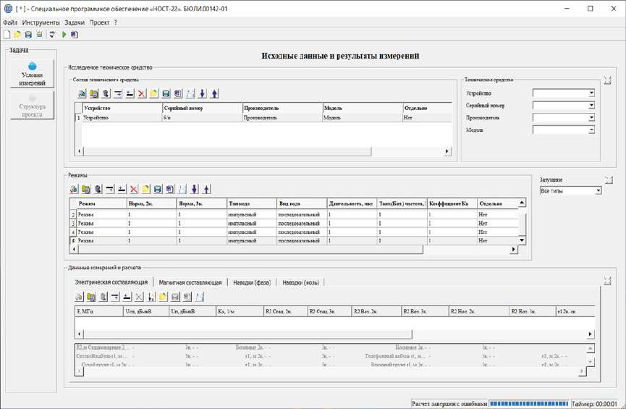
Task: Open the Файл menu
Action: click(10, 22)
